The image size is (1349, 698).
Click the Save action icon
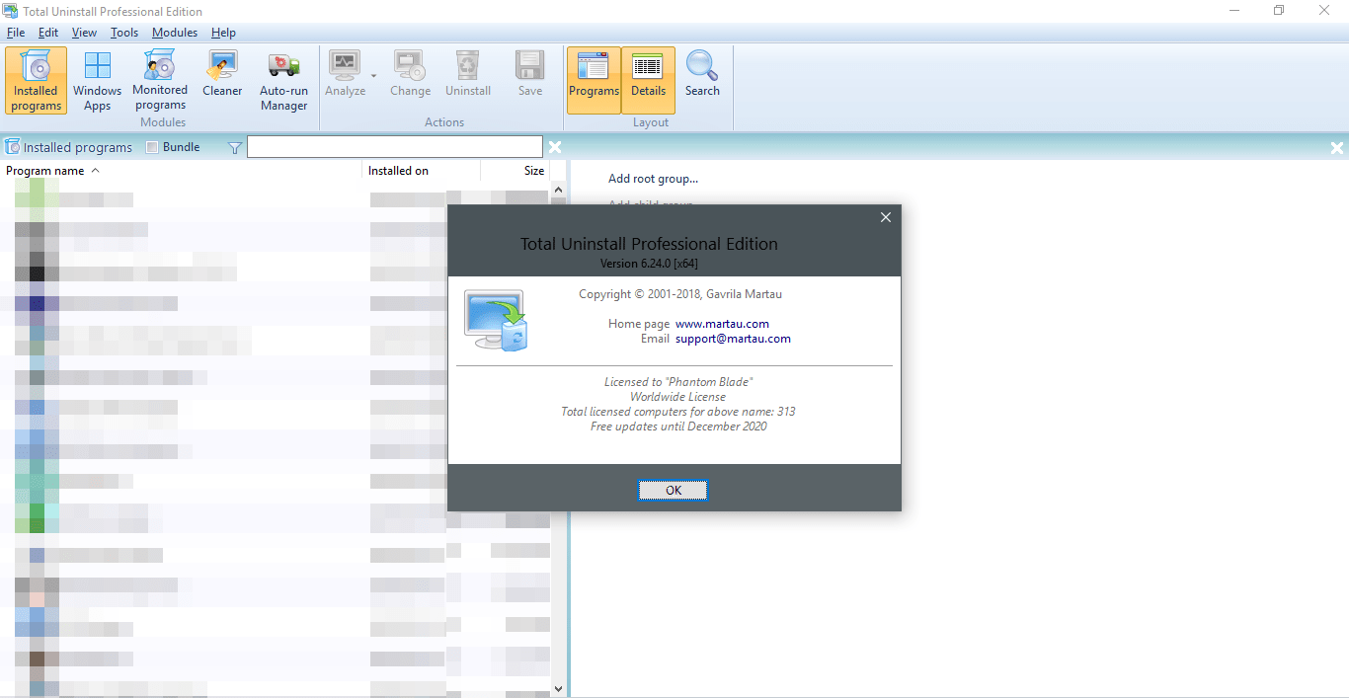530,74
